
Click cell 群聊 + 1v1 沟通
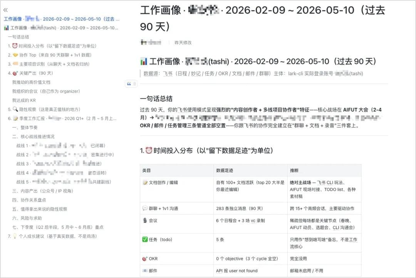click(x=177, y=208)
